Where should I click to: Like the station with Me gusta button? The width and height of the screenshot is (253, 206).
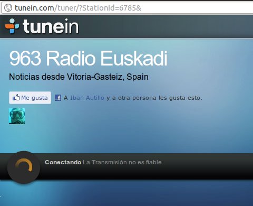pos(30,98)
